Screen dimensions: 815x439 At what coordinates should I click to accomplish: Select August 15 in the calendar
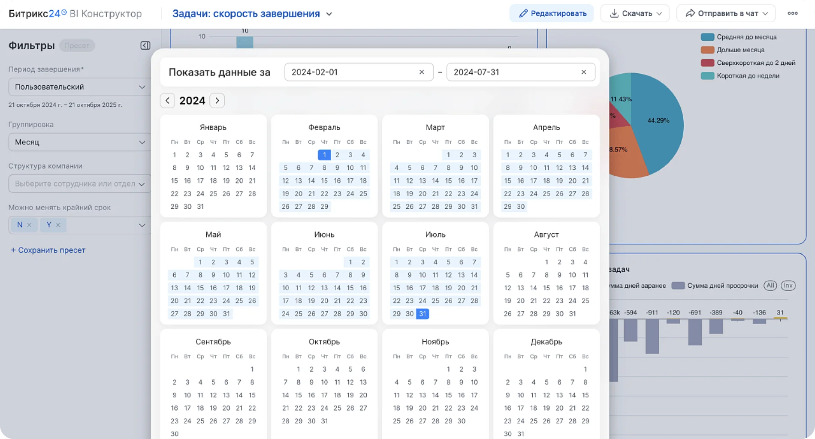coord(546,288)
